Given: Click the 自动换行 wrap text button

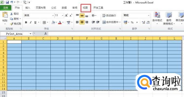Looking at the screenshot, I should coord(109,15).
